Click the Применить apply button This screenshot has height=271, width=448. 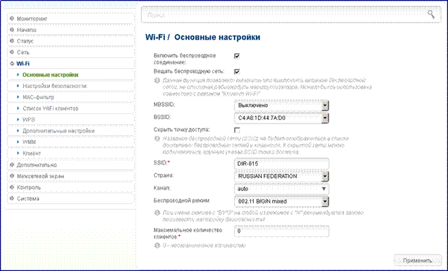[x=417, y=261]
